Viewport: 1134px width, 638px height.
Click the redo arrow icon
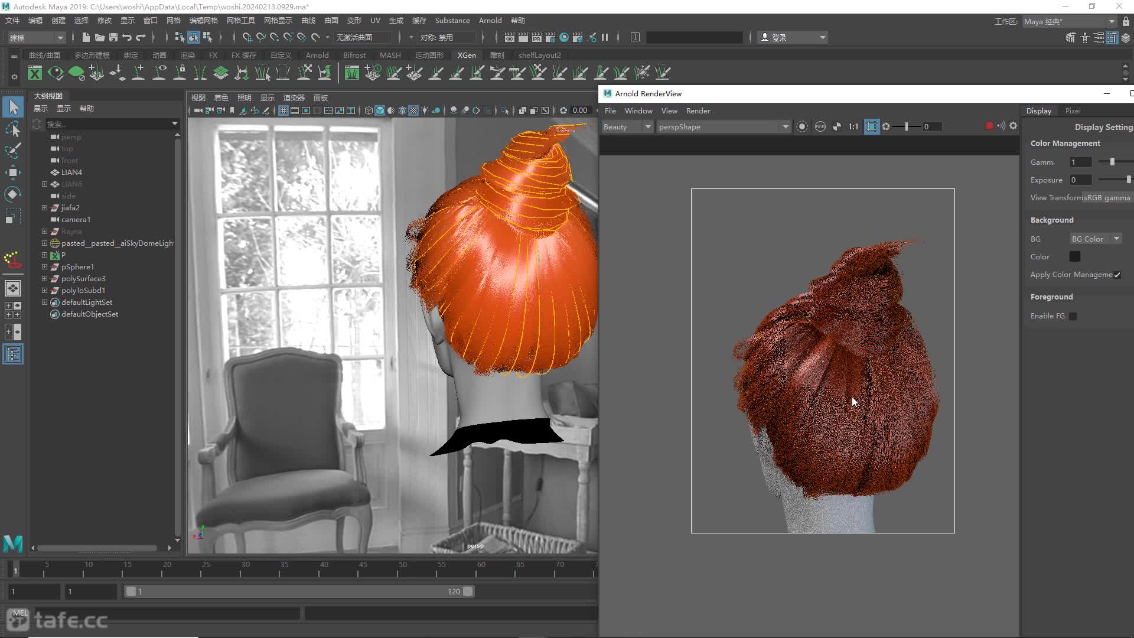tap(141, 37)
